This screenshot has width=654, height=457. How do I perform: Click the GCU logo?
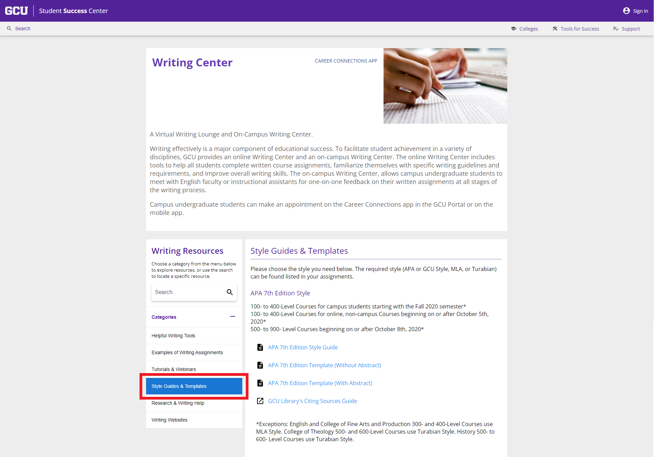click(16, 11)
